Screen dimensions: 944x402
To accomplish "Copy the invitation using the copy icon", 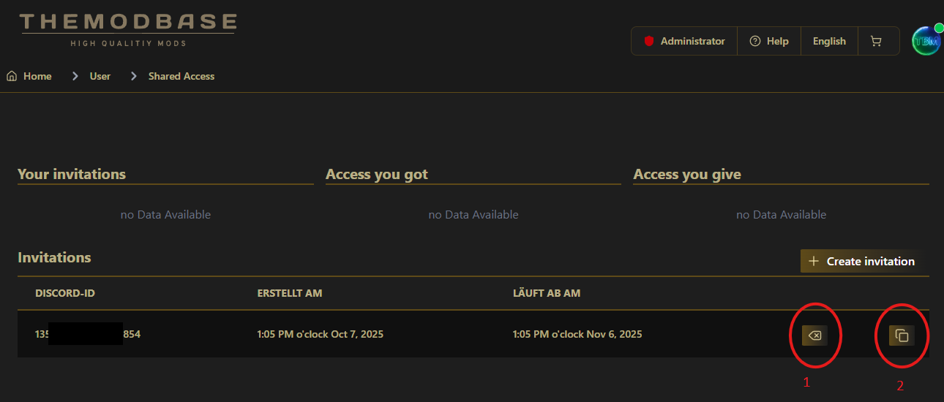I will 902,335.
